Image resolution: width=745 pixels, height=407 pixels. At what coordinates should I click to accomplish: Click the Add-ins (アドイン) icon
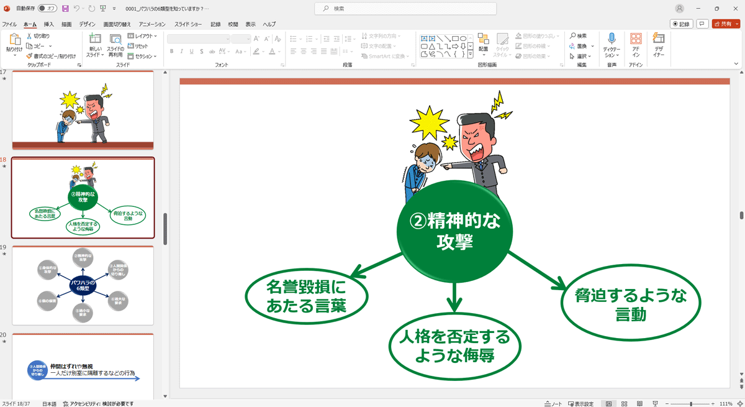(x=636, y=39)
